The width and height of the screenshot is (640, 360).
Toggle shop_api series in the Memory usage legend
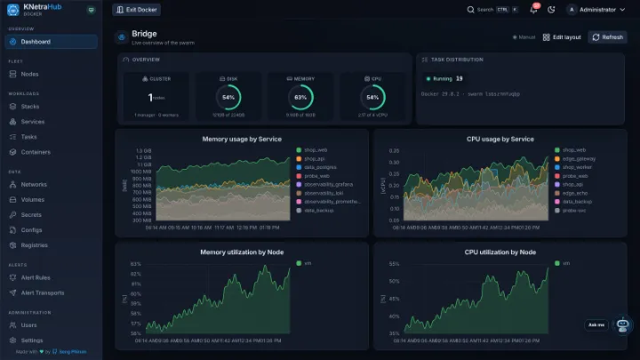point(310,159)
